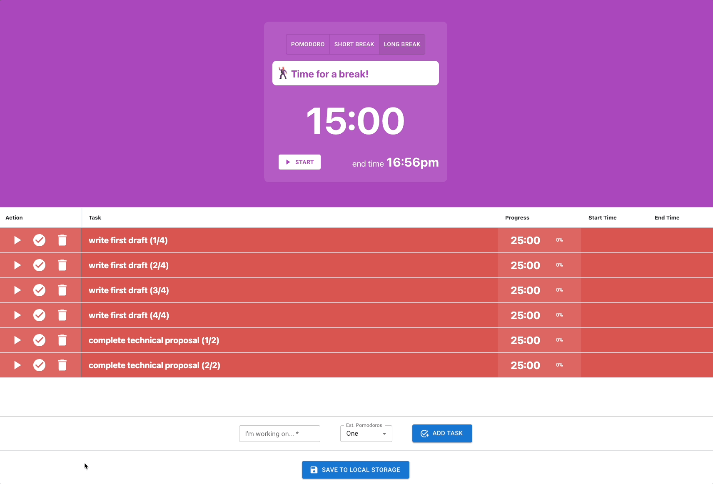Screen dimensions: 713x484
Task: Click the Add Task button
Action: coord(442,433)
